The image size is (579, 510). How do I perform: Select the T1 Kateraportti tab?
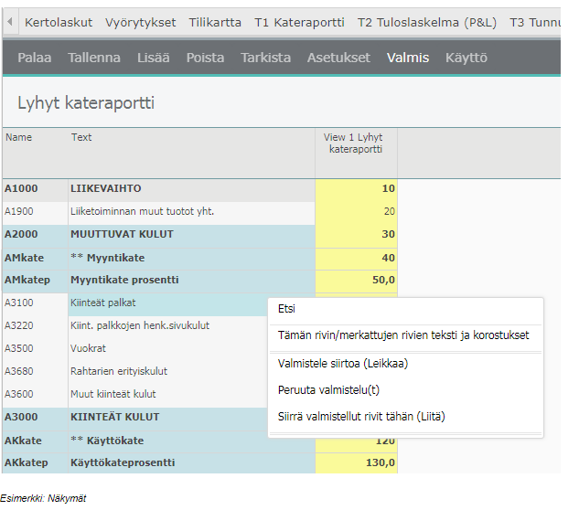point(299,22)
